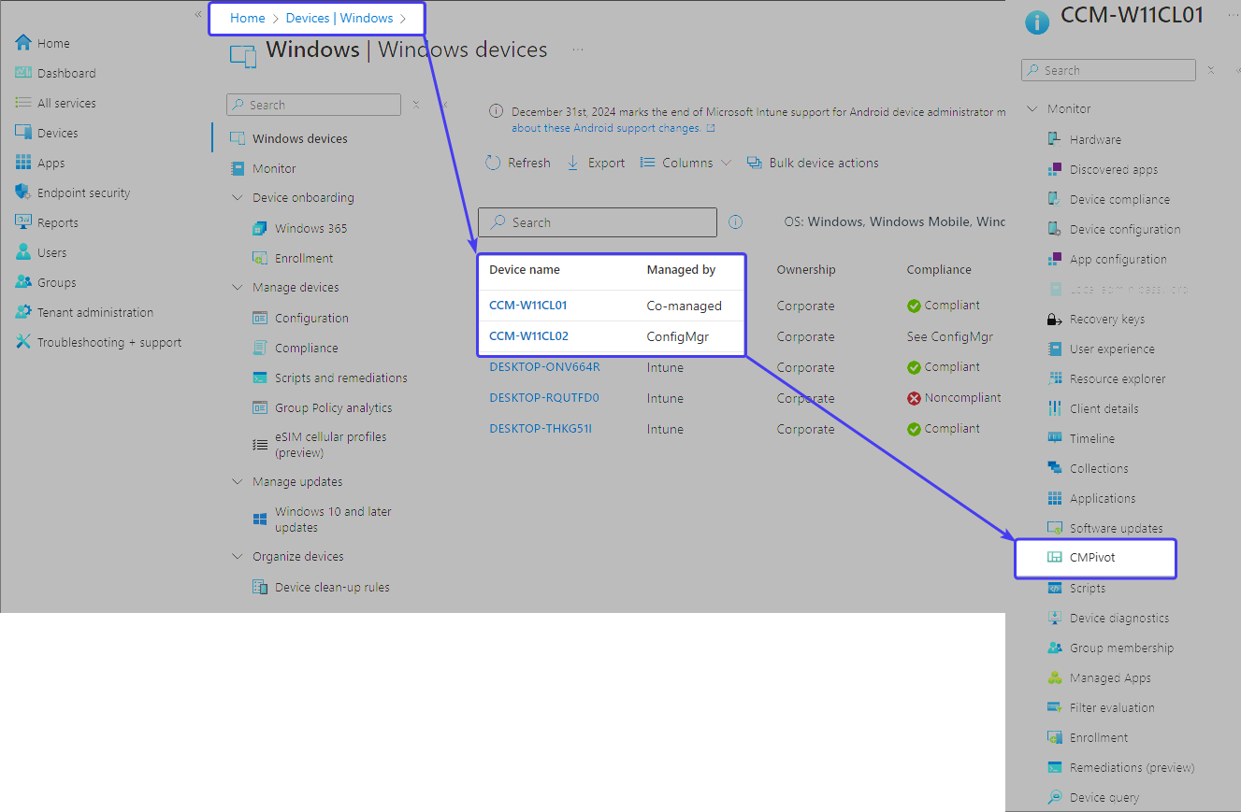Click the Tenant administration gear icon
The height and width of the screenshot is (812, 1241).
(23, 312)
